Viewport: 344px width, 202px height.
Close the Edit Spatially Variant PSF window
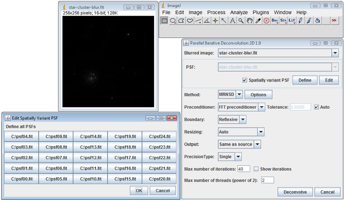[x=172, y=118]
